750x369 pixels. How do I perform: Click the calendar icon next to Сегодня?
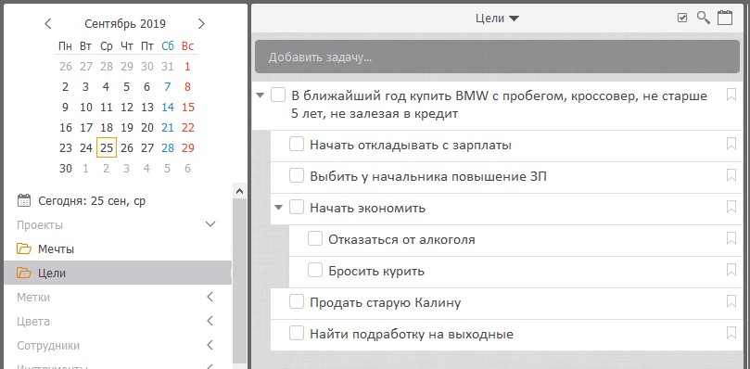click(x=24, y=200)
